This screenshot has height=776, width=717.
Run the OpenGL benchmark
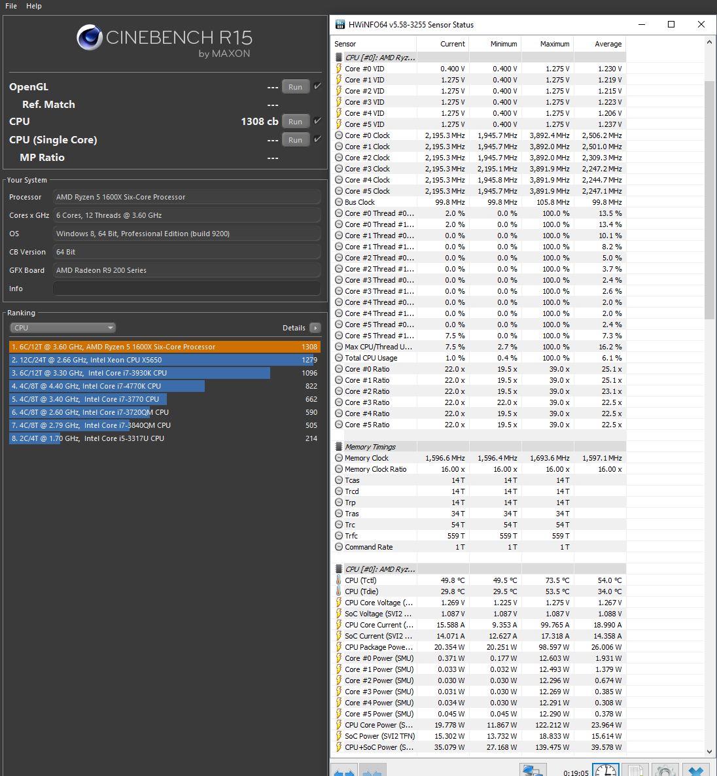click(296, 87)
